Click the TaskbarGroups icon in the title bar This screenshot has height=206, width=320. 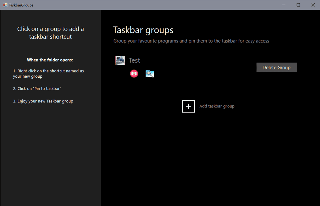coord(5,5)
